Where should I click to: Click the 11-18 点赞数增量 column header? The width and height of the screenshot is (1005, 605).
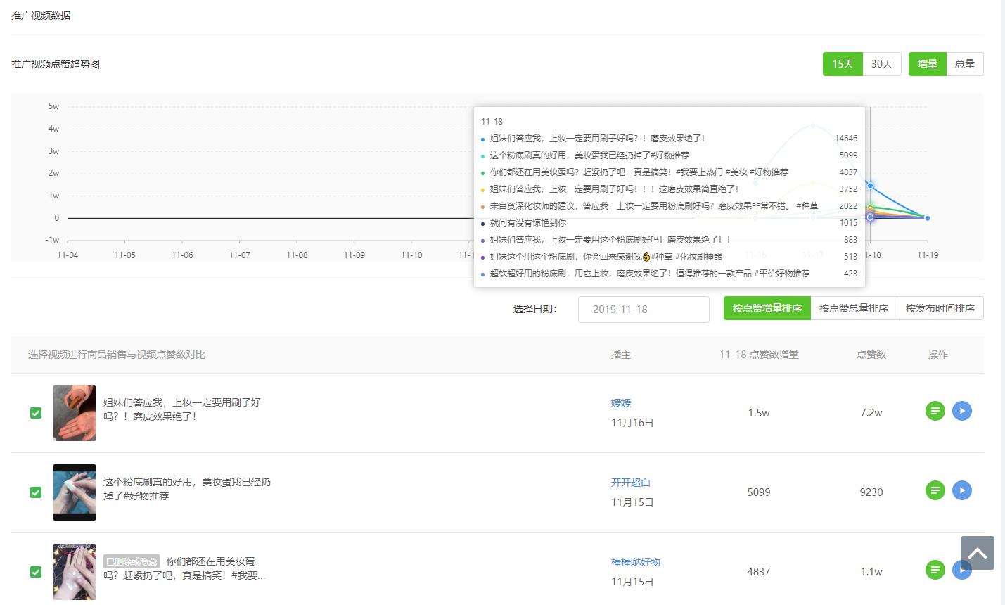coord(759,355)
